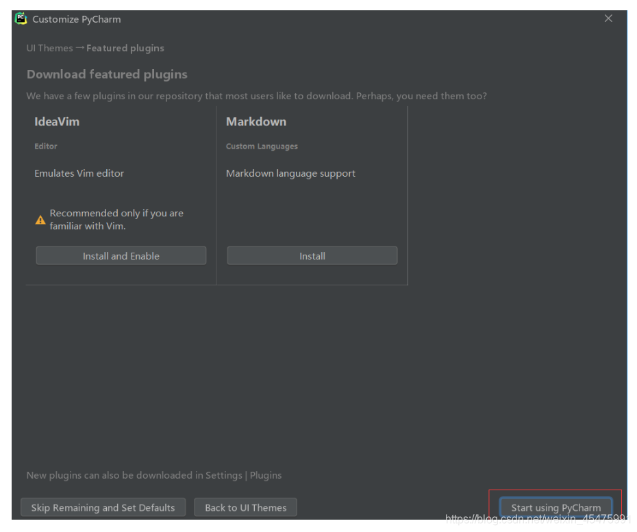
Task: Click the Download featured plugins heading
Action: click(107, 75)
